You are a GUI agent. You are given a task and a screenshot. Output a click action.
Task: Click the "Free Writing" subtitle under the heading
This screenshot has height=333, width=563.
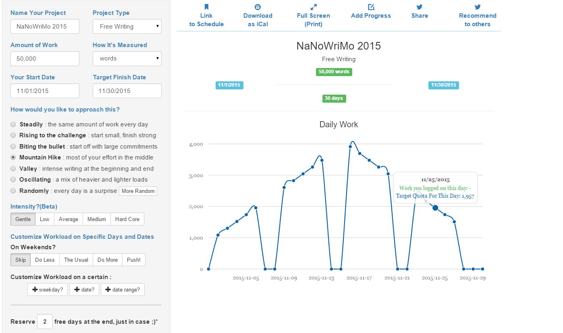tap(339, 59)
